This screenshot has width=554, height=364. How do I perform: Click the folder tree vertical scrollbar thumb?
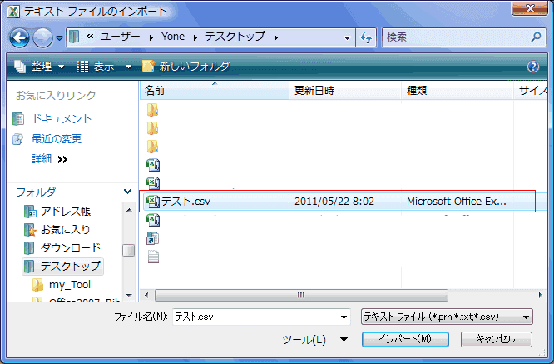point(129,250)
